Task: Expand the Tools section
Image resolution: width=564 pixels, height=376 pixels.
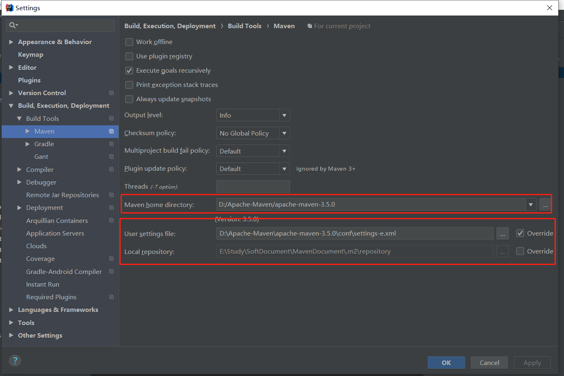Action: [x=11, y=323]
